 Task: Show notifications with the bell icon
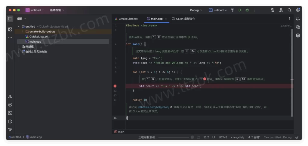(x=298, y=19)
